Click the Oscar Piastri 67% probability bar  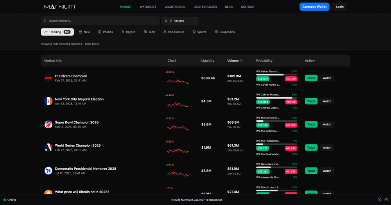coord(276,75)
